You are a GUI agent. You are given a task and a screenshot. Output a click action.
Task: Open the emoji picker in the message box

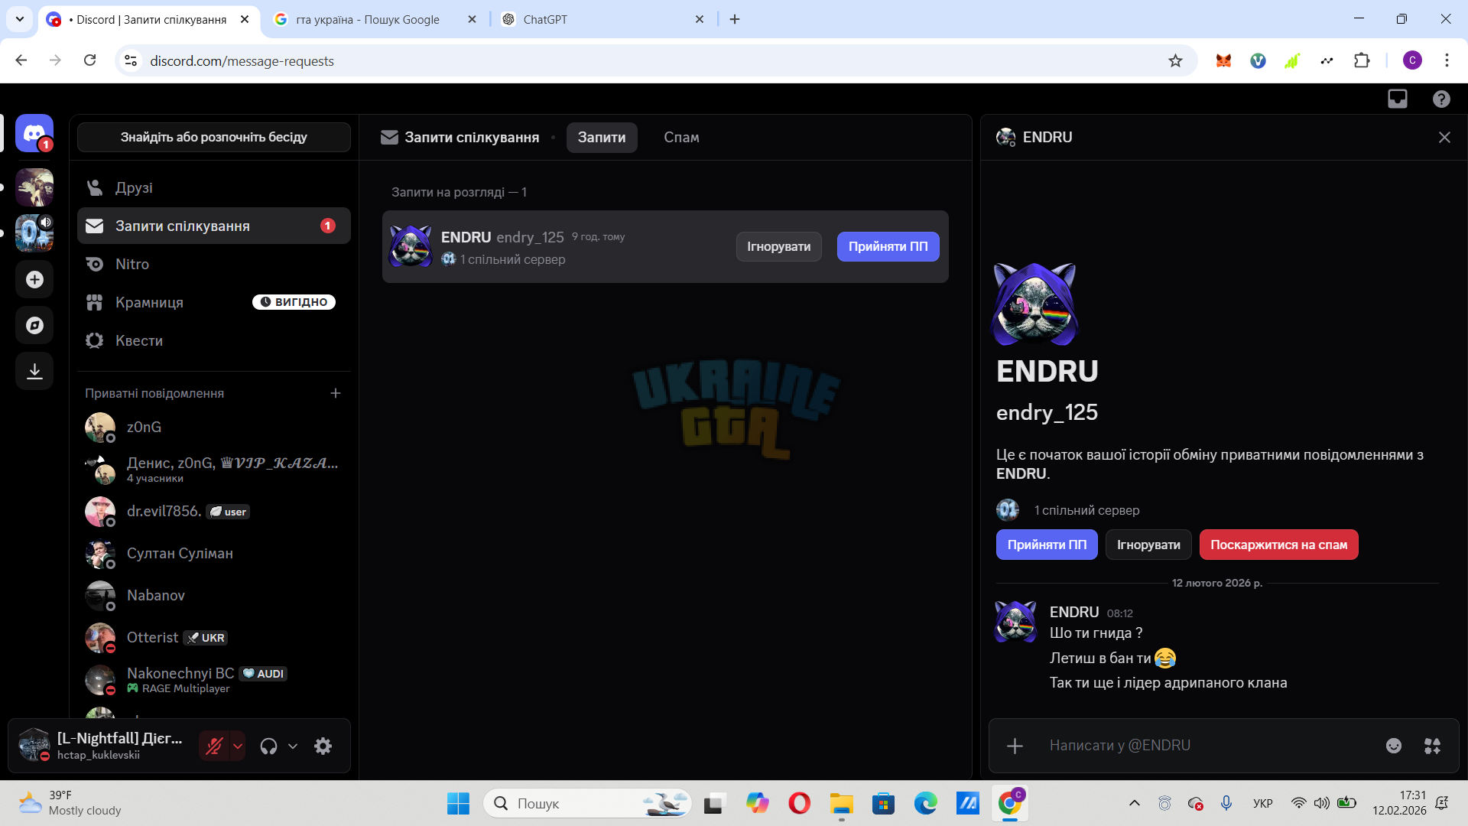click(1394, 746)
